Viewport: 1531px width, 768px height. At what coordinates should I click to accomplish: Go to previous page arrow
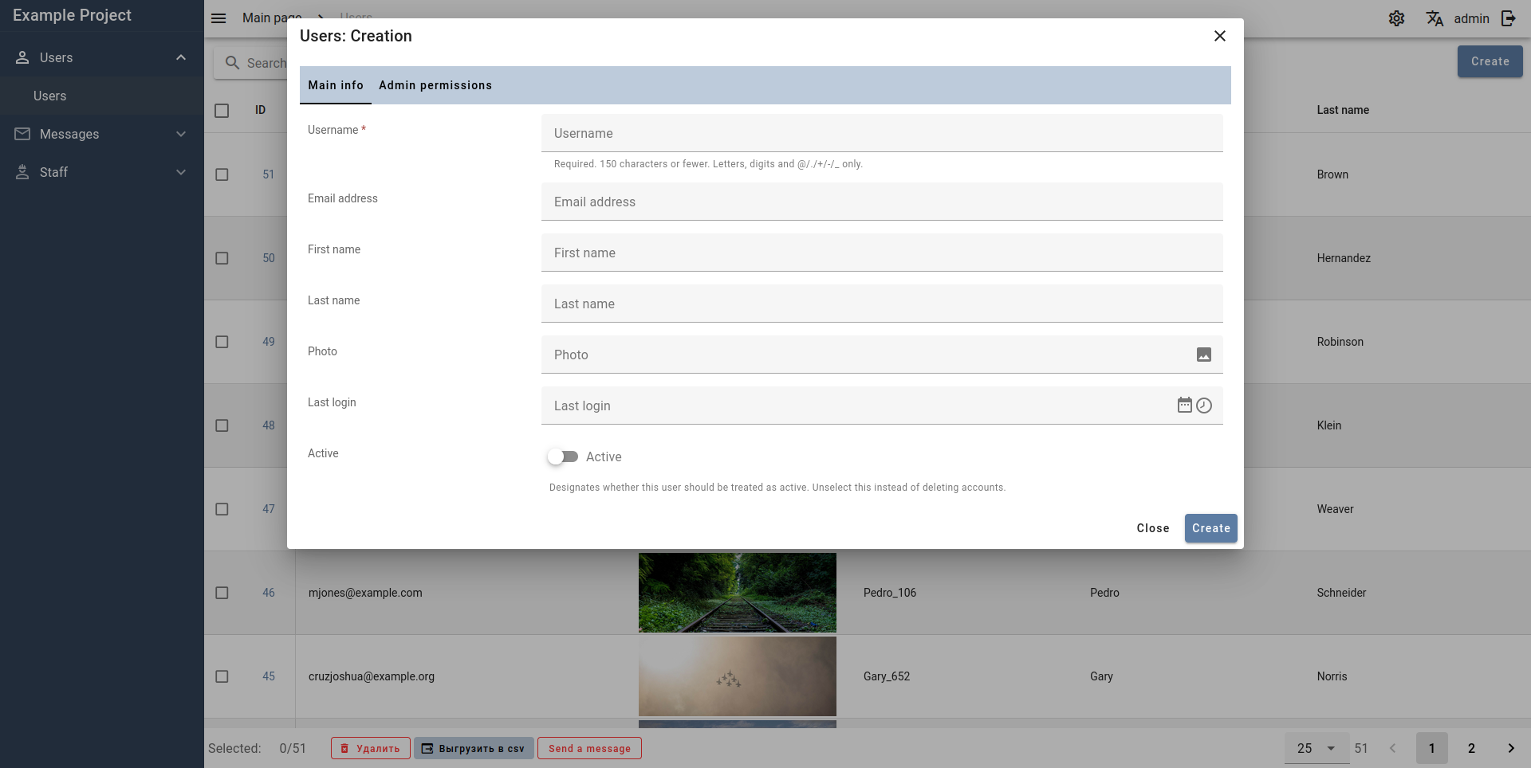point(1392,748)
